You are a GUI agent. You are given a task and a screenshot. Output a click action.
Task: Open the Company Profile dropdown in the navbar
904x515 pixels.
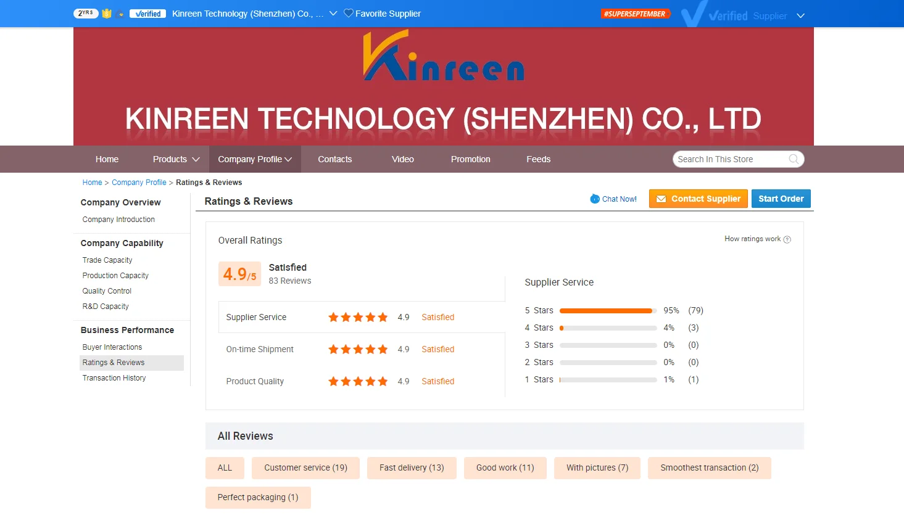click(x=255, y=159)
